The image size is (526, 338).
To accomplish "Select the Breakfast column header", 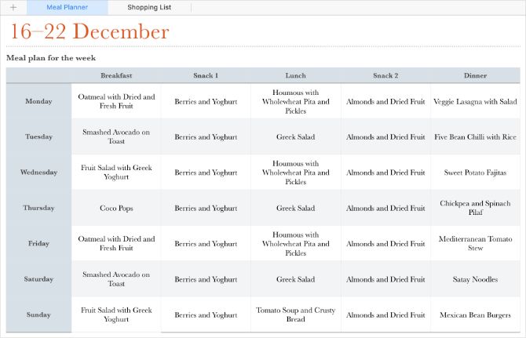I will [x=116, y=75].
